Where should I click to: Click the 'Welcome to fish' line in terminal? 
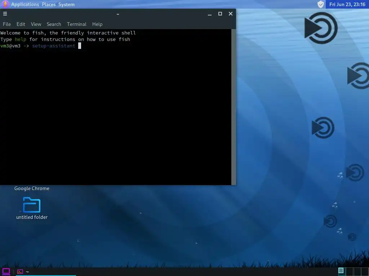coord(68,33)
